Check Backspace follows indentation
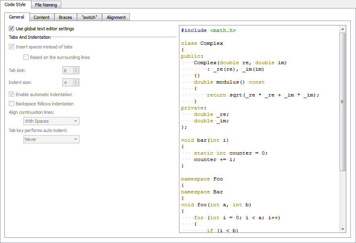The width and height of the screenshot is (356, 243). coord(12,104)
